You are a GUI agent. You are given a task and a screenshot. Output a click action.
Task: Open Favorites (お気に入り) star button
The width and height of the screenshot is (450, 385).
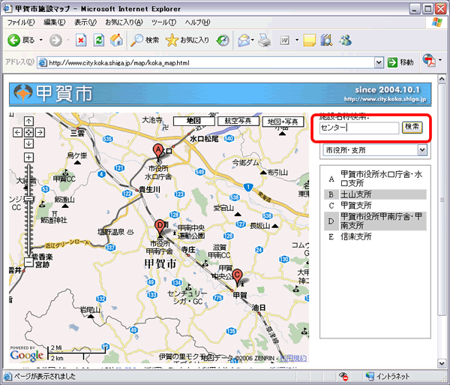pyautogui.click(x=187, y=41)
